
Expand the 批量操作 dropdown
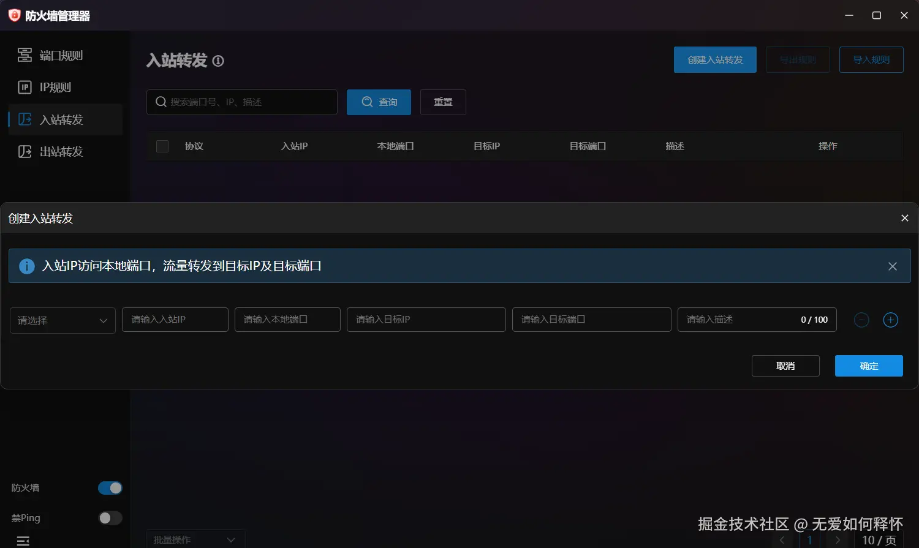pos(195,539)
